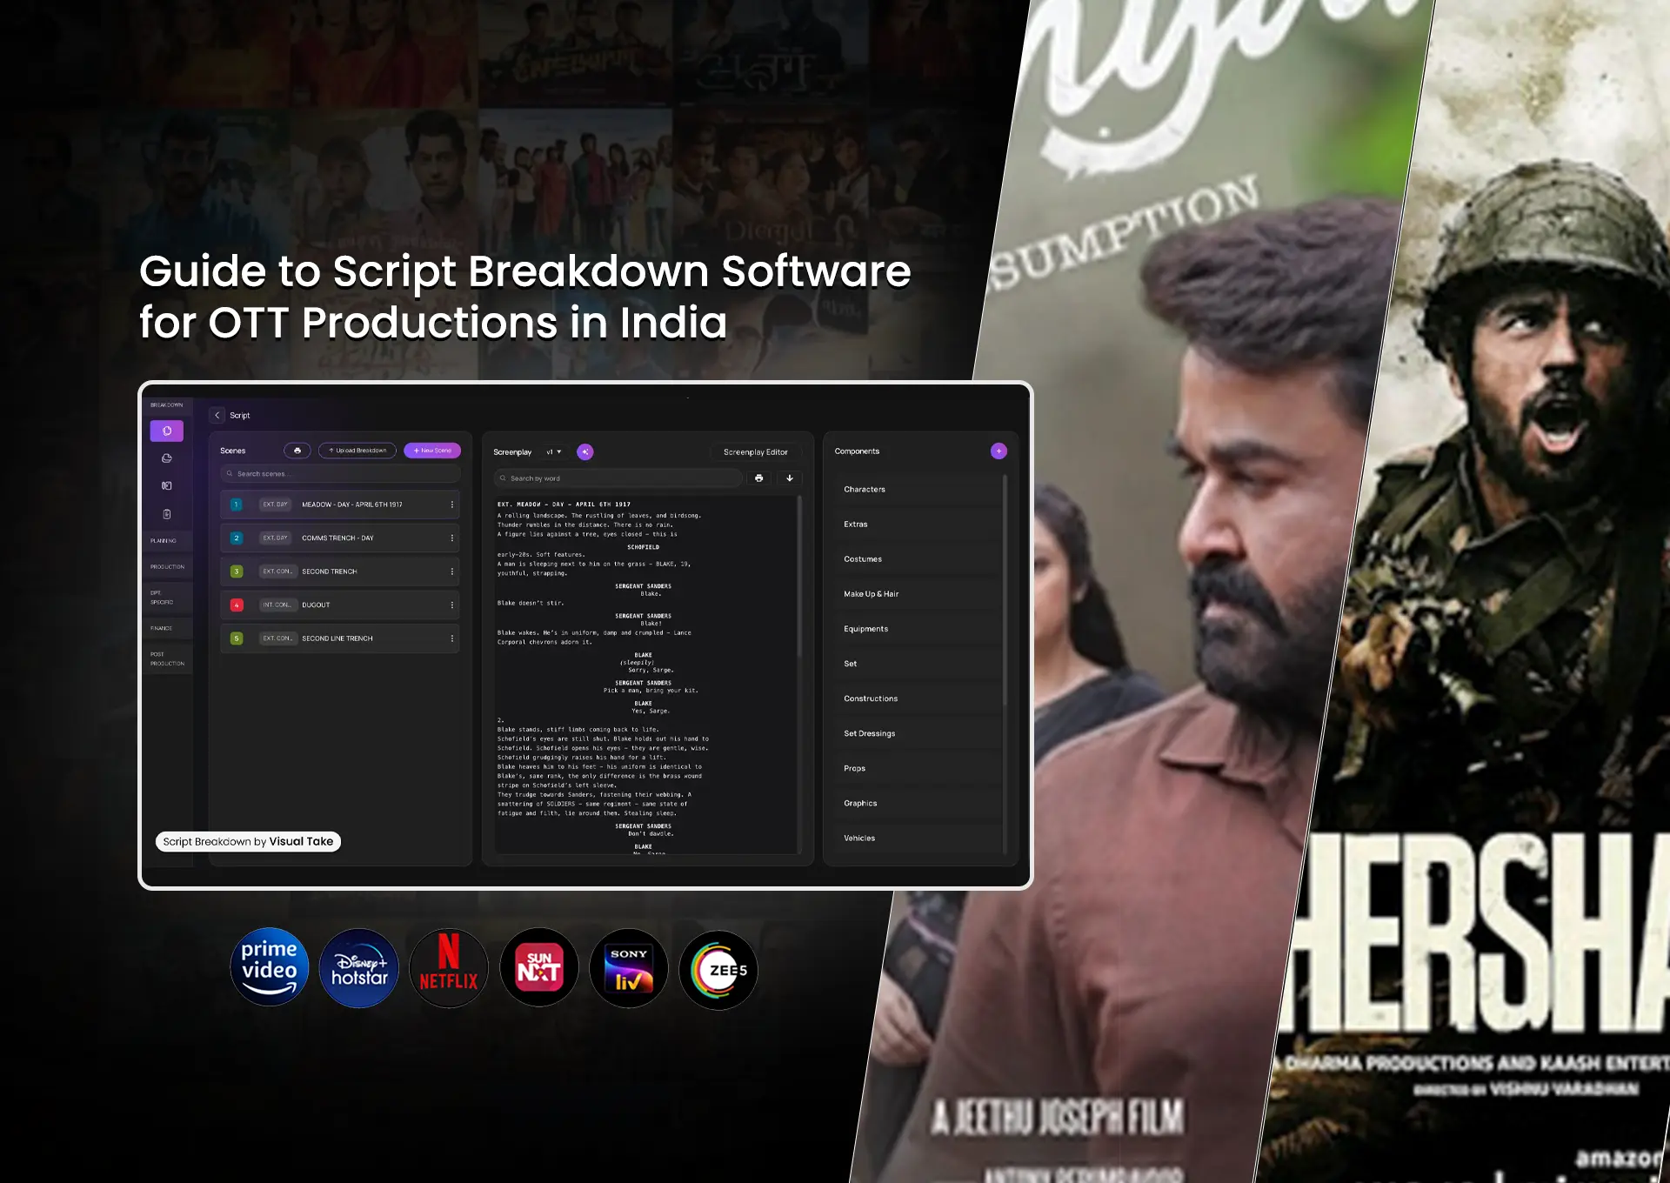Open options menu for Second Line Trench scene
The height and width of the screenshot is (1183, 1670).
(451, 638)
